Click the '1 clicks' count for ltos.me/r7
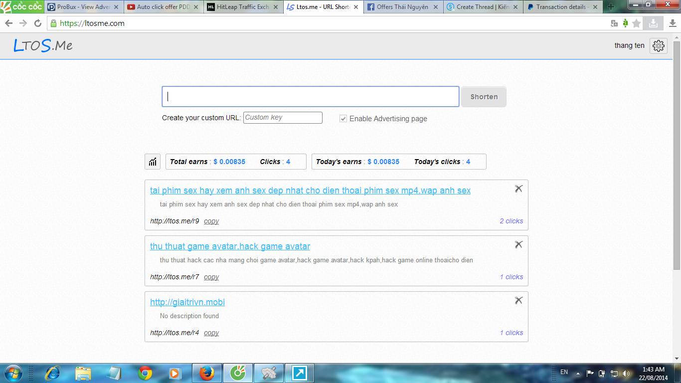 (511, 277)
